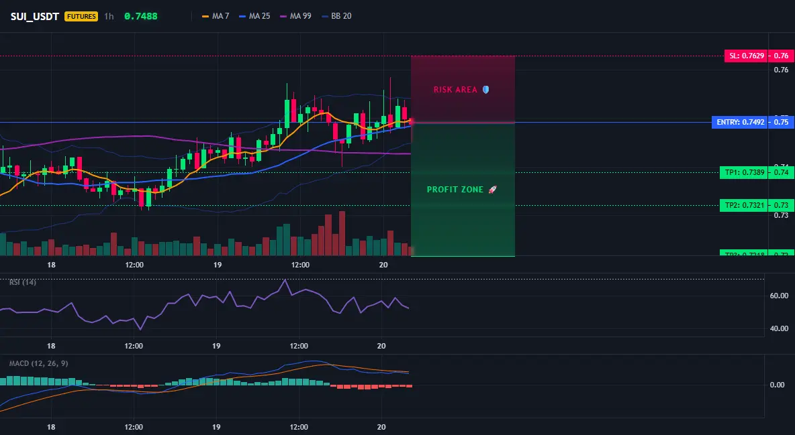This screenshot has width=795, height=435.
Task: Click the 0.00 value on MACD axis
Action: click(778, 385)
